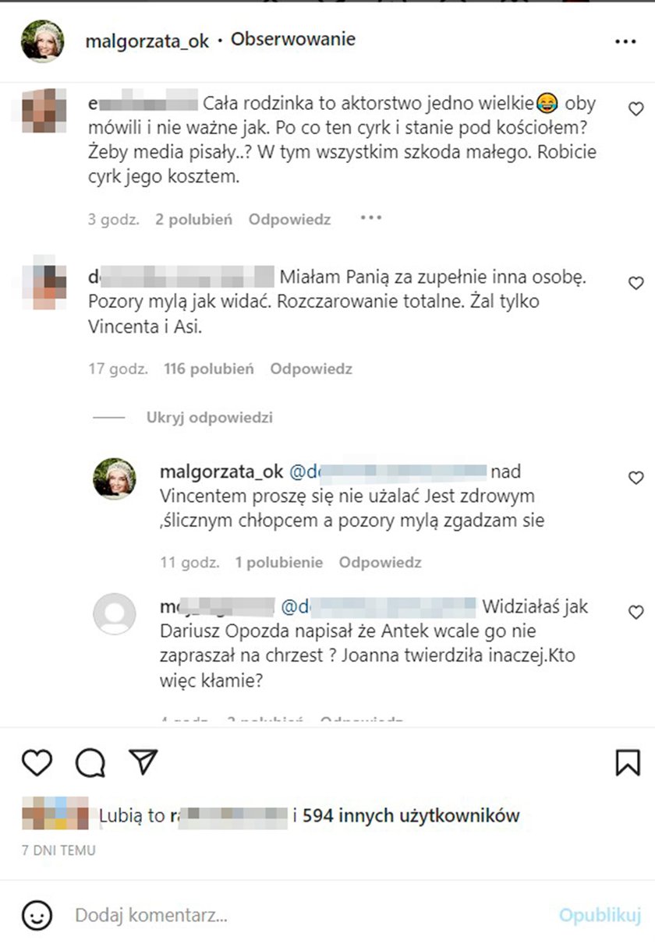Viewport: 655px width, 947px height.
Task: Open the post's three-dot options menu
Action: [625, 42]
